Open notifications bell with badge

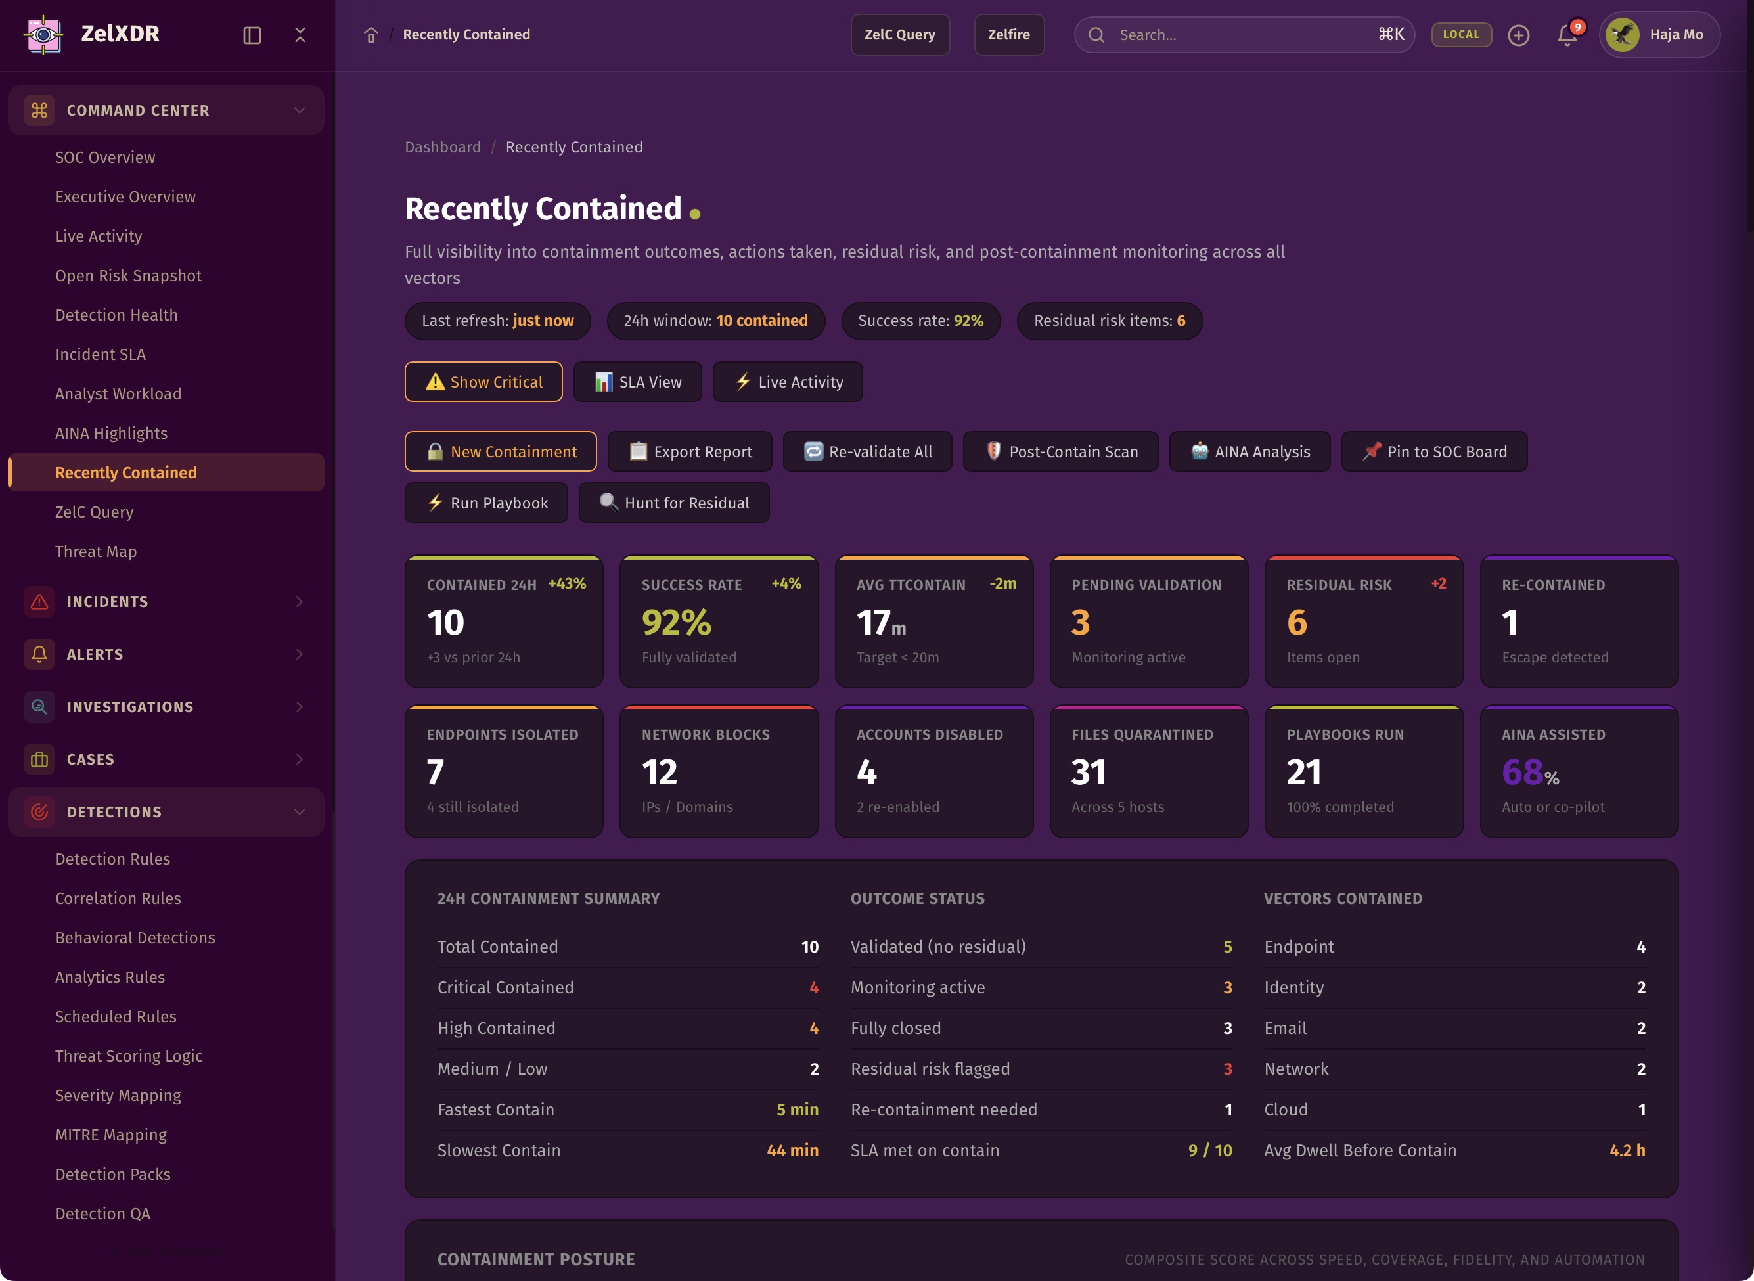point(1567,35)
